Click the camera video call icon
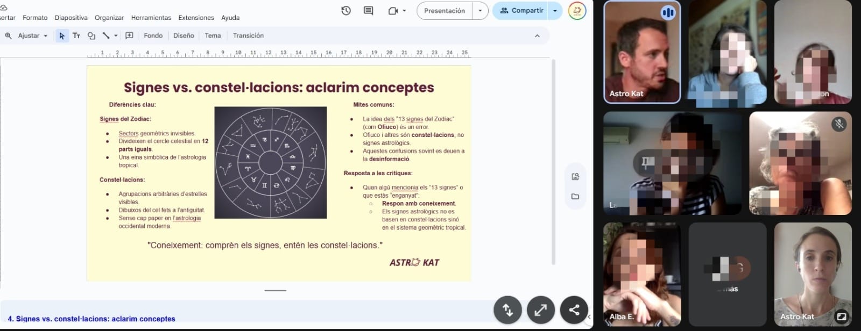861x331 pixels. coord(393,11)
